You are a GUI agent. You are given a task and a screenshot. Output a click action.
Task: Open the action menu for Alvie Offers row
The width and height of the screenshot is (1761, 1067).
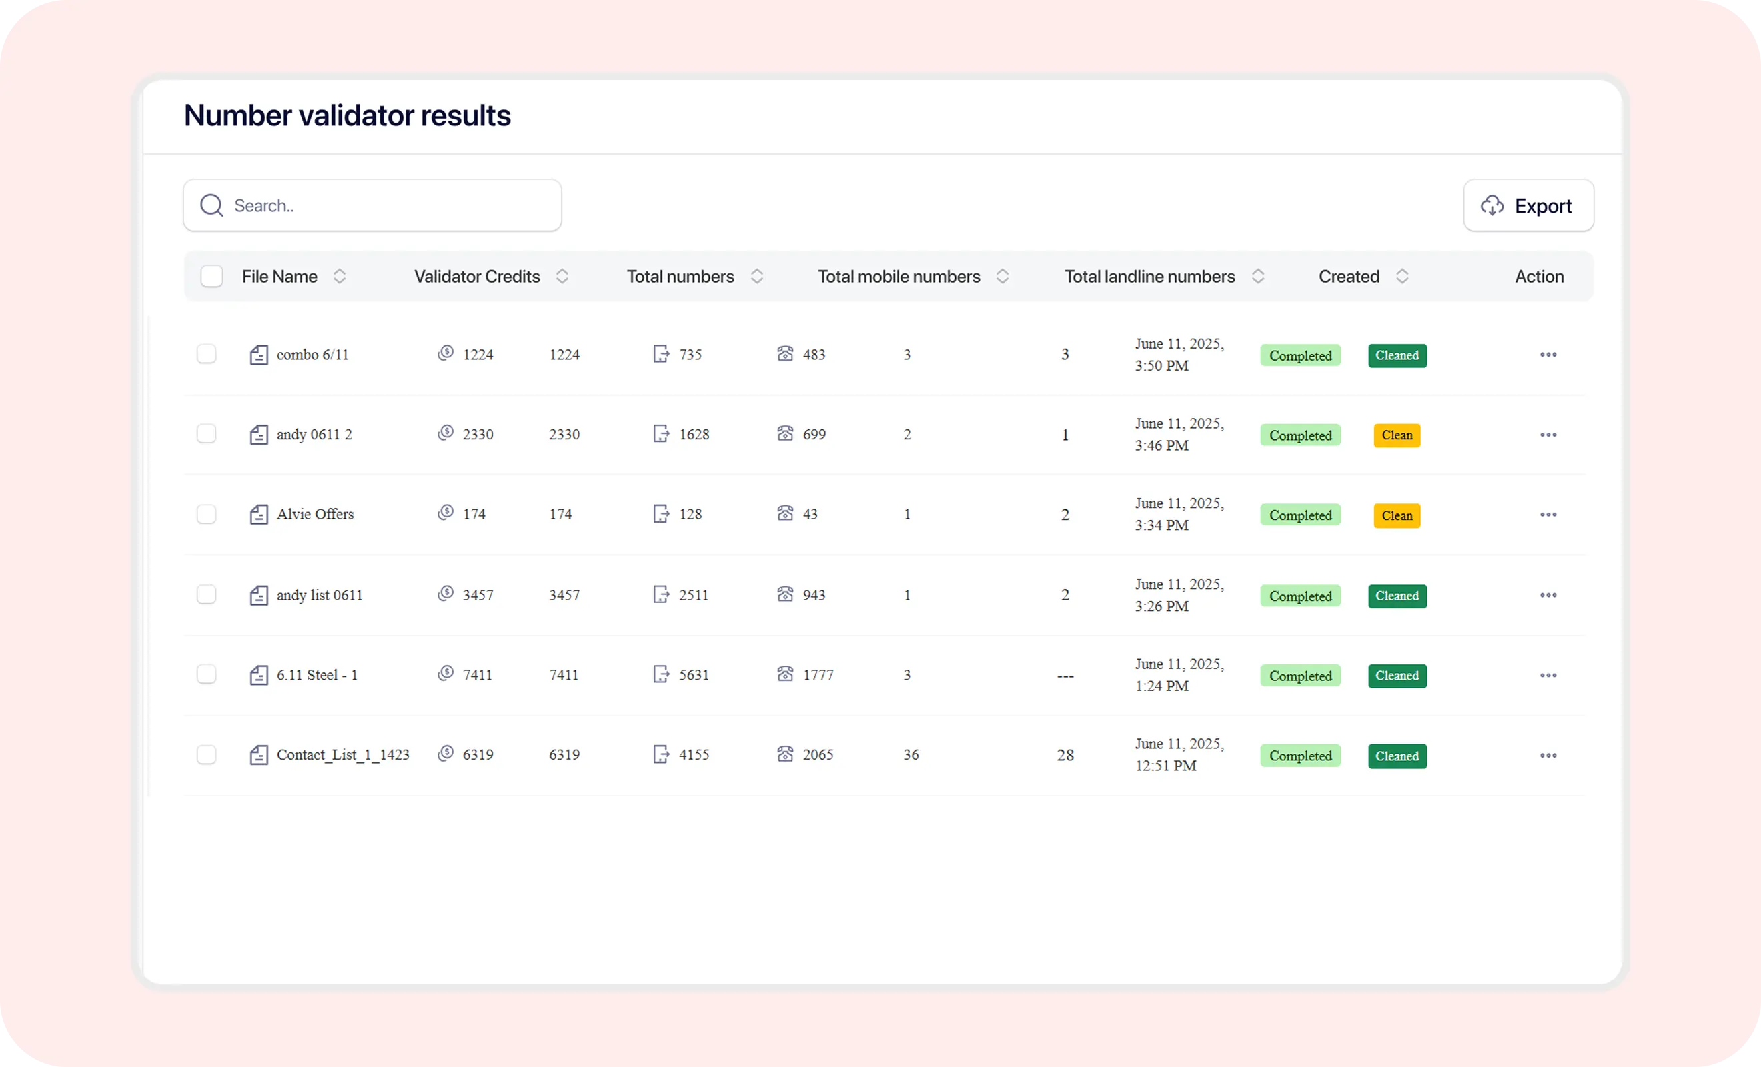(1548, 515)
